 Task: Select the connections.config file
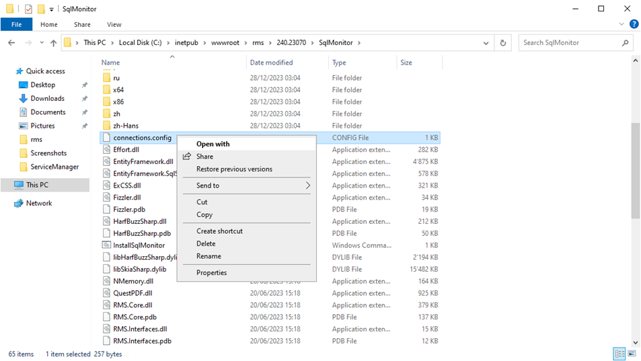coord(143,138)
